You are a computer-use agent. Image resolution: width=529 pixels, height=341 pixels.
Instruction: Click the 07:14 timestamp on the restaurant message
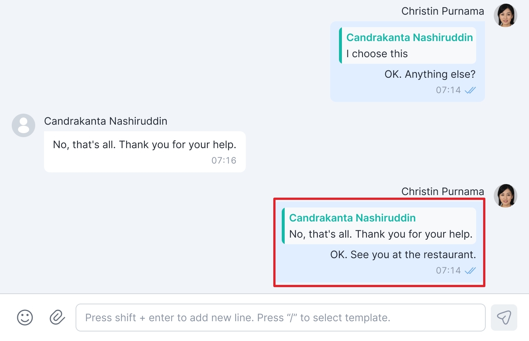(448, 270)
